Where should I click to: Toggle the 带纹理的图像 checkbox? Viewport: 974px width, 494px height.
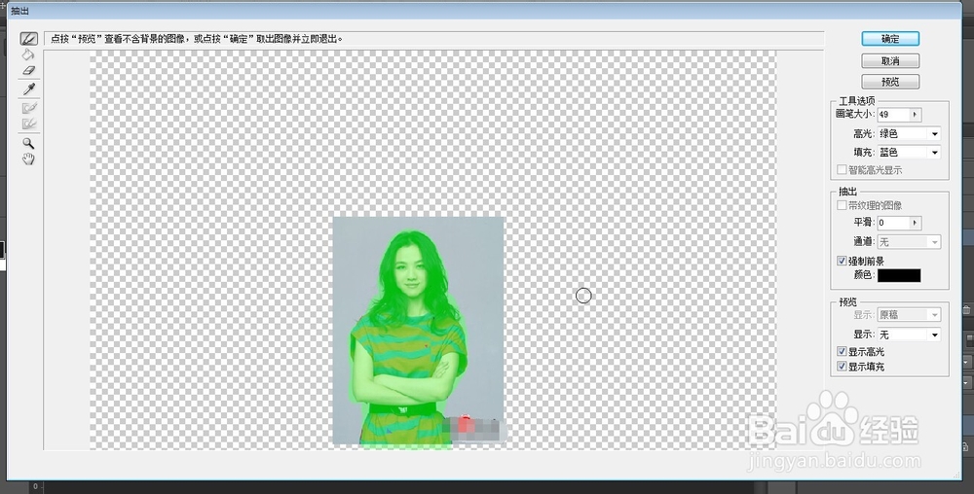[x=842, y=205]
